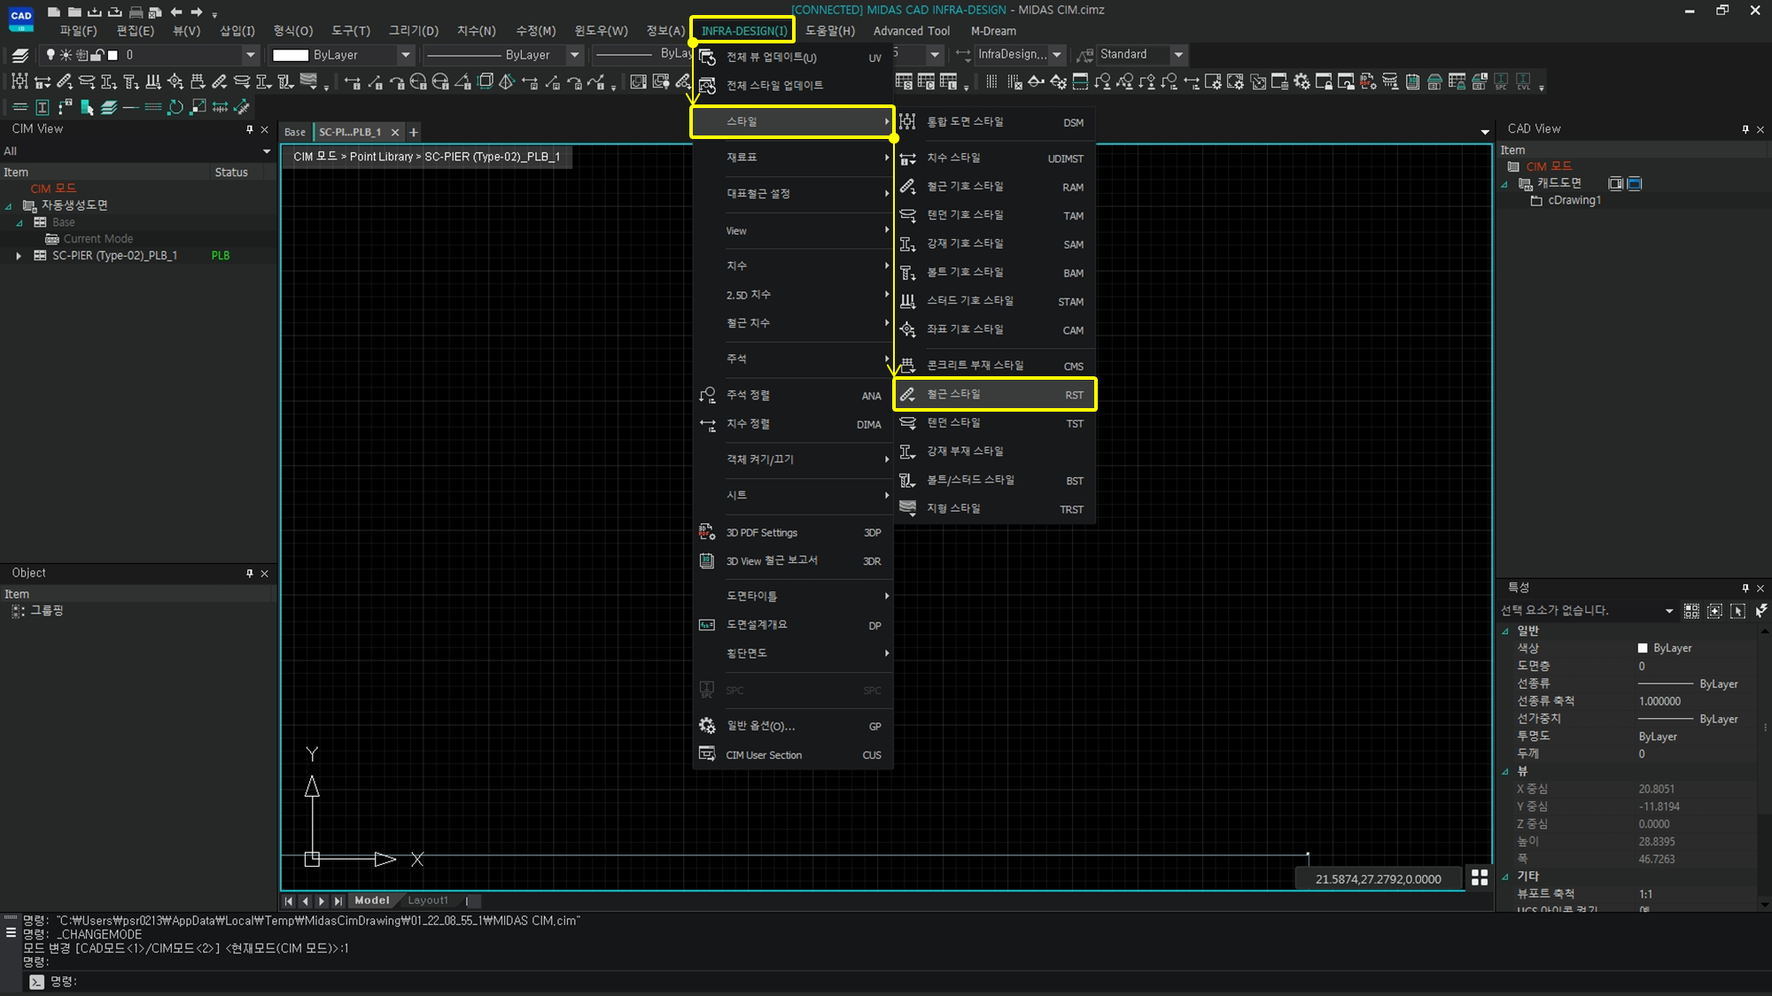Toggle the layer lightbulb on/off icon
The height and width of the screenshot is (996, 1772).
[51, 55]
